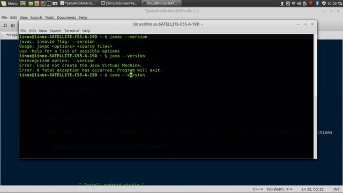Launch the terminal from the panel launcher
343x193 pixels.
(x=49, y=3)
